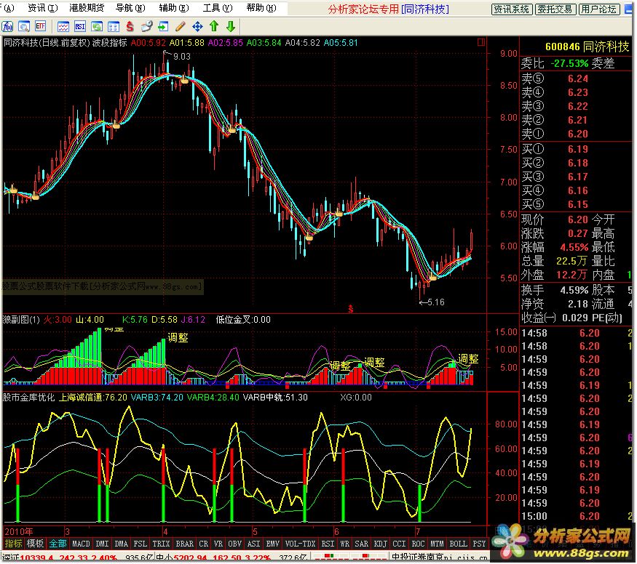Click the green arrow import window icon

coord(163,27)
